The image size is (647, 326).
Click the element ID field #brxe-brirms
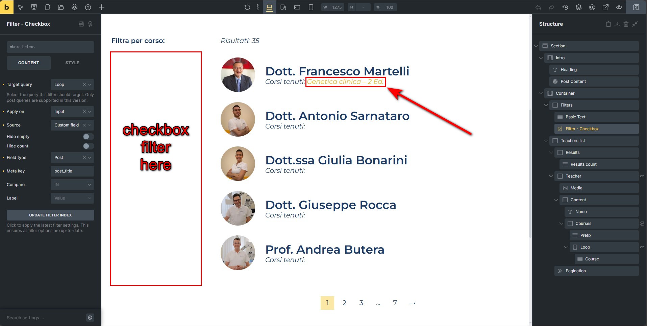point(50,47)
